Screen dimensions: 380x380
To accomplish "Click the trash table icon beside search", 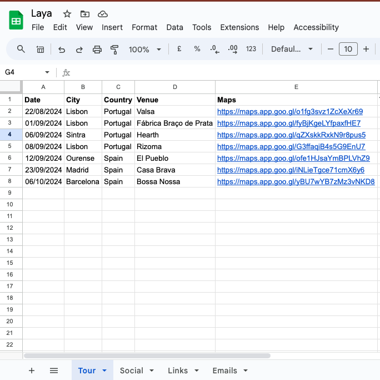I will [40, 50].
